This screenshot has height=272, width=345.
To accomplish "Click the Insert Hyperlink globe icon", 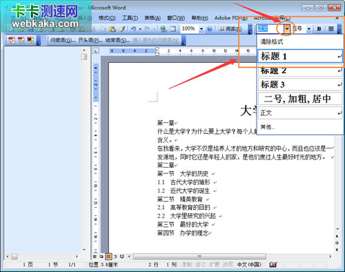I will pos(164,29).
